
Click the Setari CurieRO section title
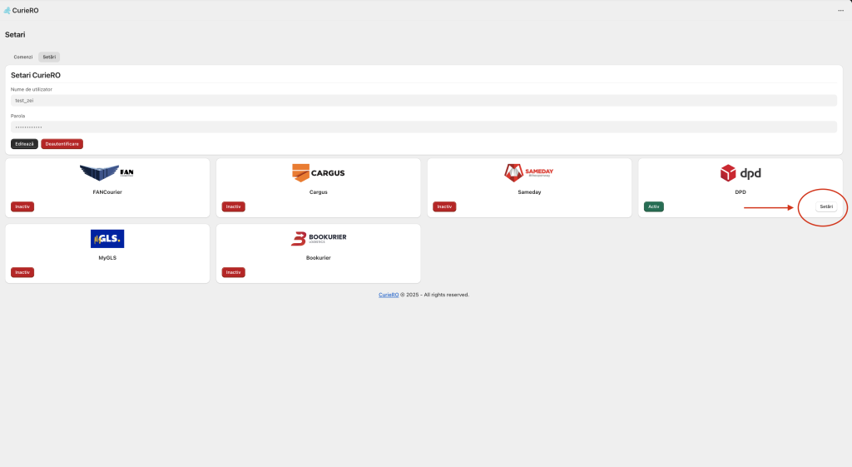(36, 76)
